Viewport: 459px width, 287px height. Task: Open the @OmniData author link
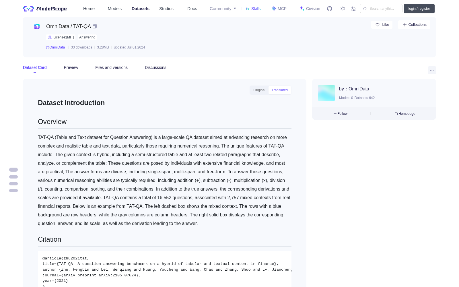[55, 47]
